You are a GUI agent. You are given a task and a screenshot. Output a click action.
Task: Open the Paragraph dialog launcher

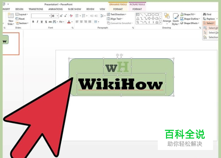pyautogui.click(x=133, y=28)
